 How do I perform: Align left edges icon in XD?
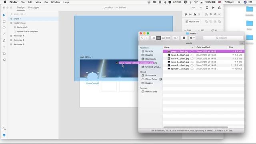click(x=206, y=14)
